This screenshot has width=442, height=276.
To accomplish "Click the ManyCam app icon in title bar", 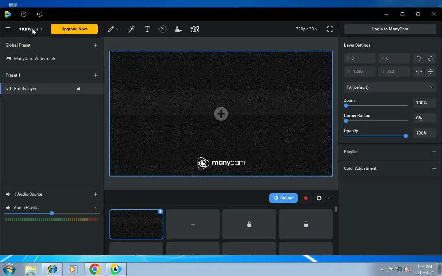I will click(8, 14).
